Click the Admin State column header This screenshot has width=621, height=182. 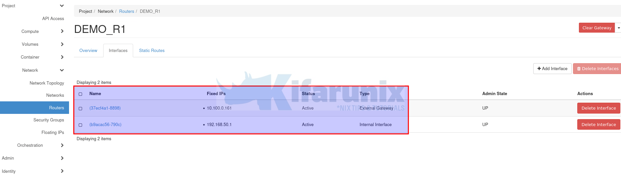click(494, 93)
